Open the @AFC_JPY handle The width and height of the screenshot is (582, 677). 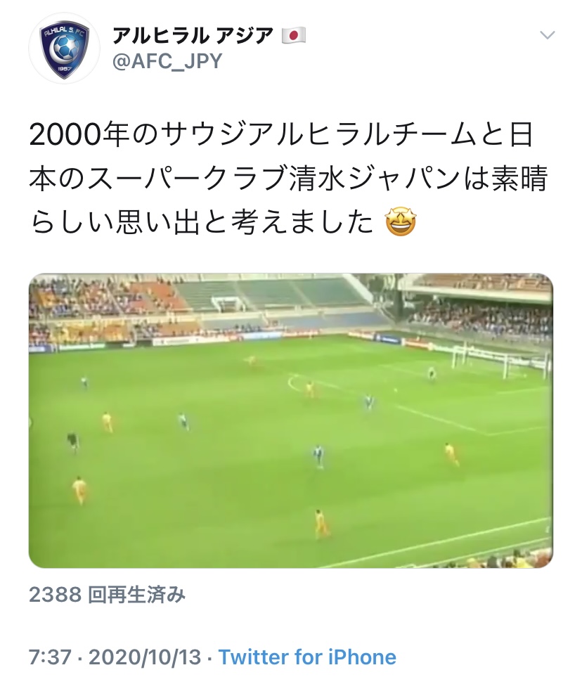[167, 61]
